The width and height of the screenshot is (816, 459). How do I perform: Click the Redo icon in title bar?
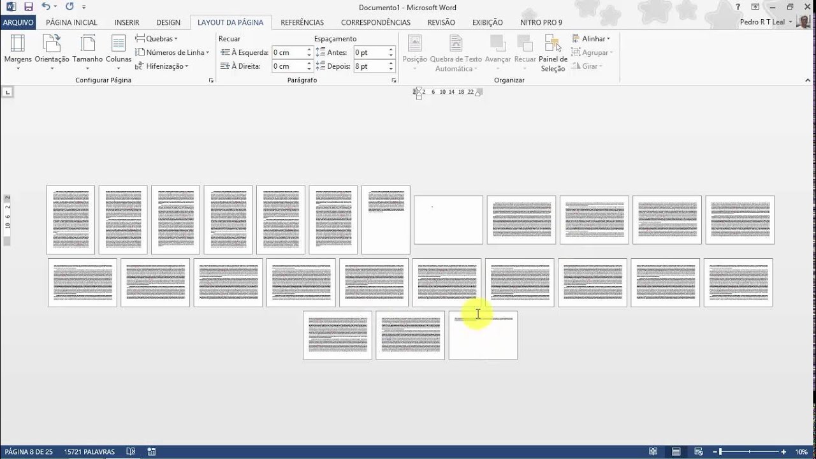pos(69,7)
